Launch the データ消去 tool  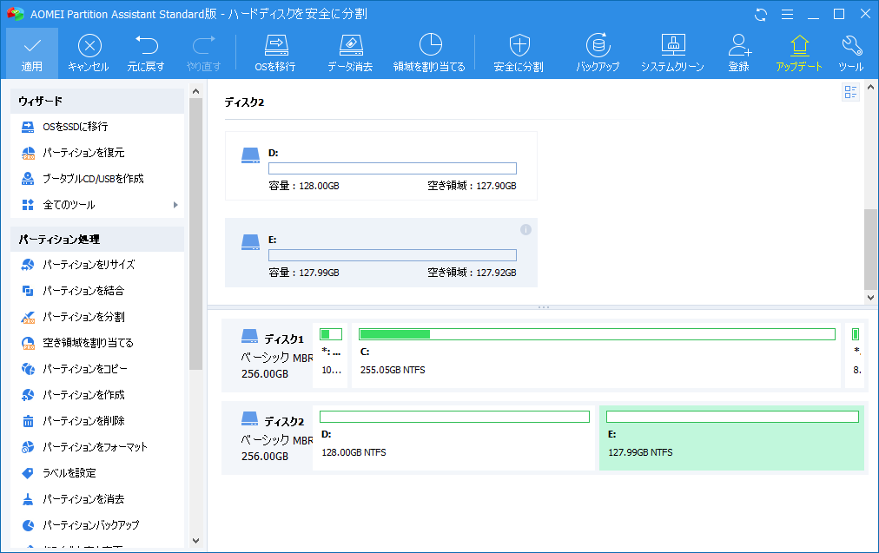[x=350, y=53]
